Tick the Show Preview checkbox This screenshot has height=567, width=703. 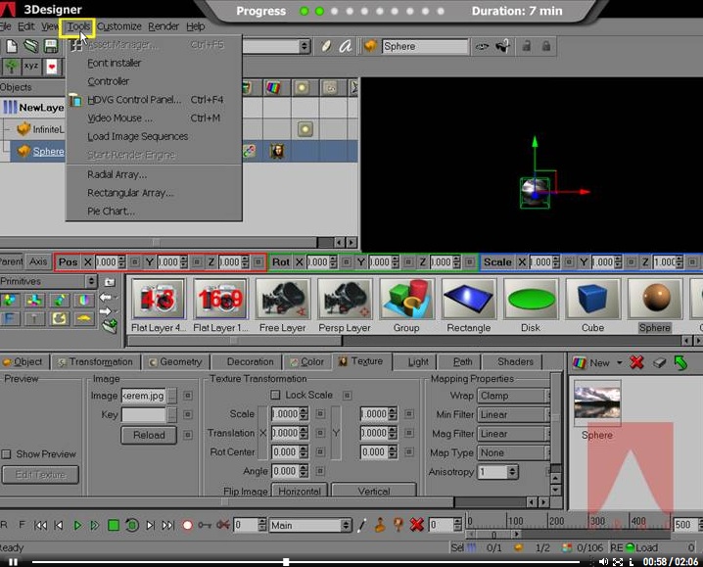tap(7, 454)
